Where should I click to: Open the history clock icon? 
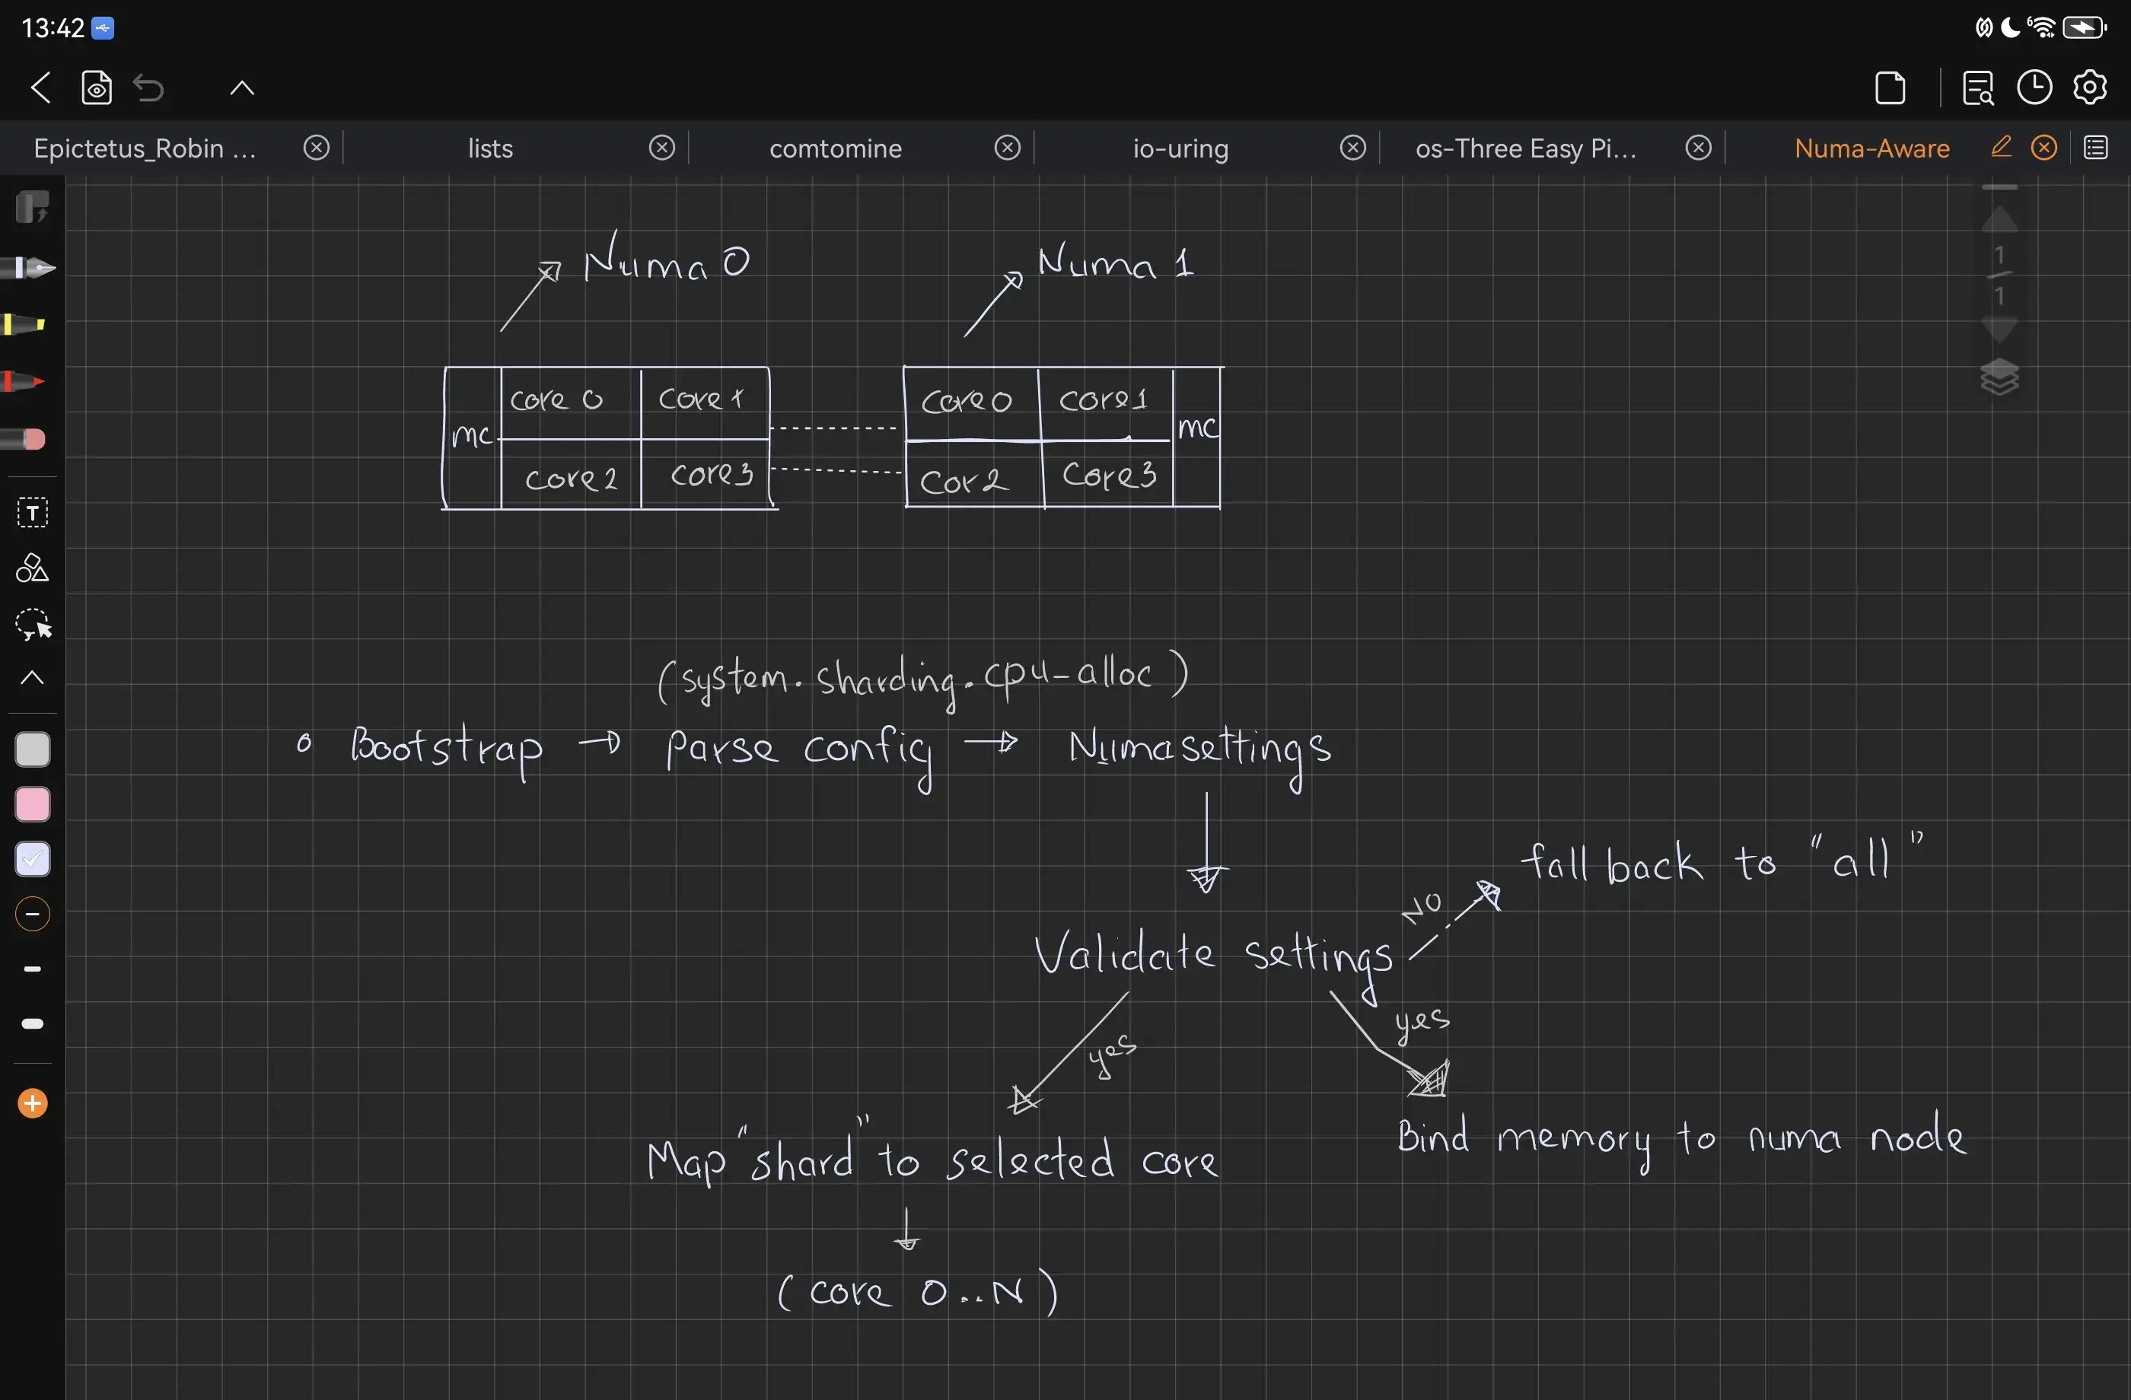coord(2034,87)
